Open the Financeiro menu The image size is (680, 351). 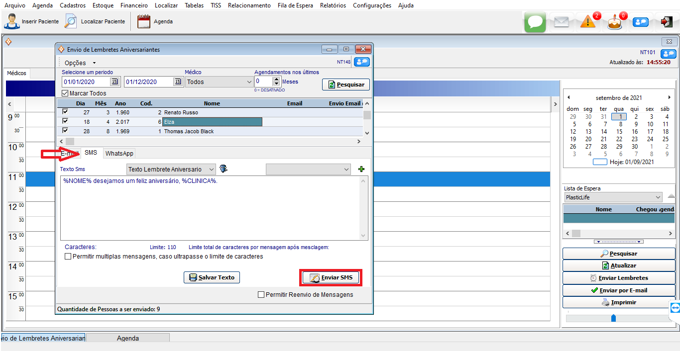point(134,5)
